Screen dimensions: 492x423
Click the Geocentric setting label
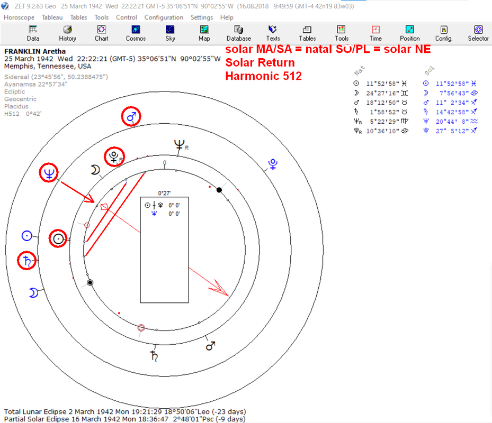pos(21,99)
